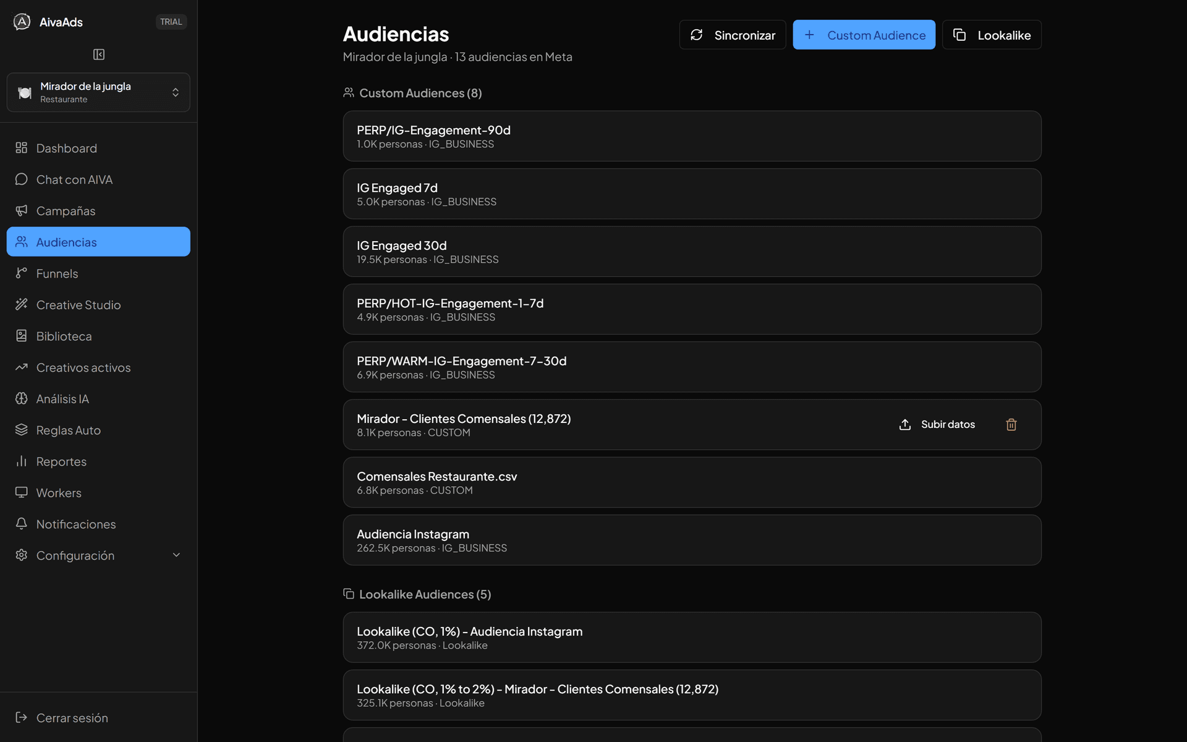Viewport: 1187px width, 742px height.
Task: Select IG Engaged 7d audience row
Action: pyautogui.click(x=692, y=194)
